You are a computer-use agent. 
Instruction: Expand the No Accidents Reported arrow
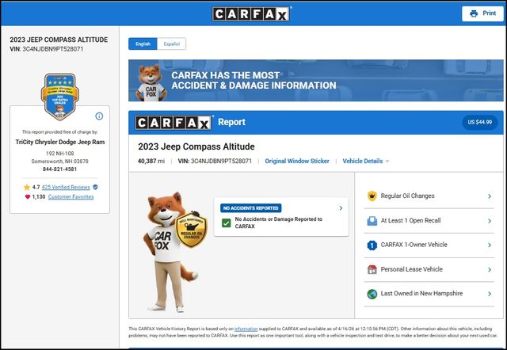[x=341, y=207]
